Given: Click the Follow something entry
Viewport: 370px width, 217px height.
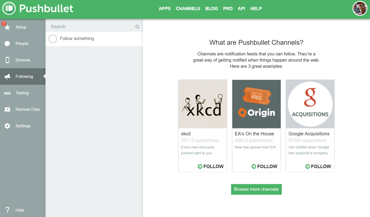Looking at the screenshot, I should coord(77,38).
